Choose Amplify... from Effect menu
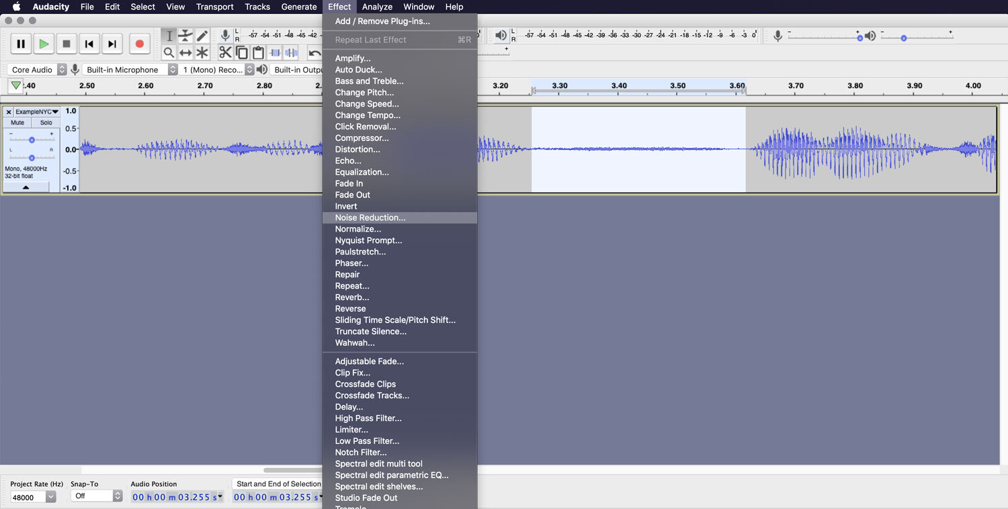 click(400, 58)
